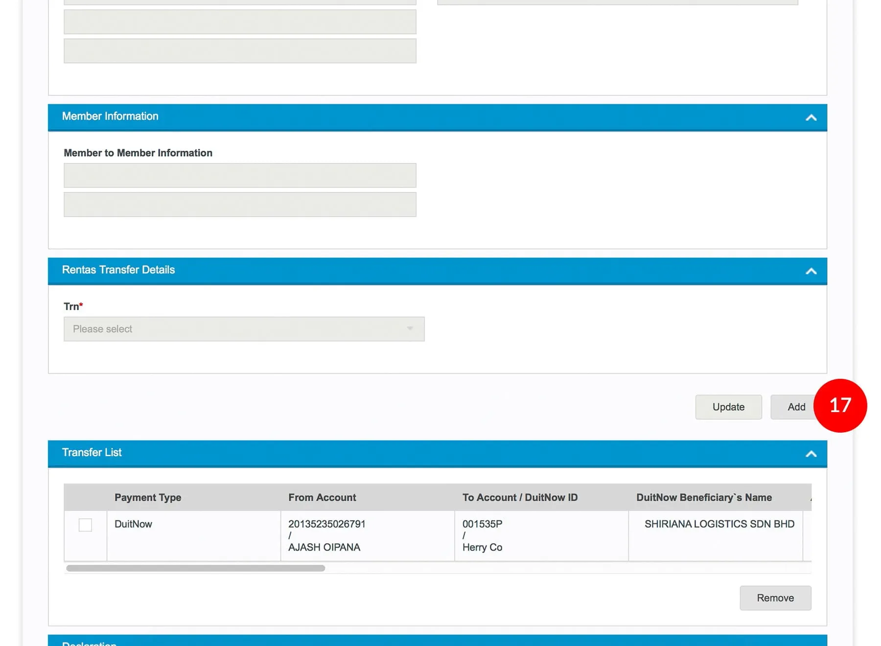Tick the checkbox for the DuitNow row
The height and width of the screenshot is (646, 881).
pyautogui.click(x=85, y=525)
